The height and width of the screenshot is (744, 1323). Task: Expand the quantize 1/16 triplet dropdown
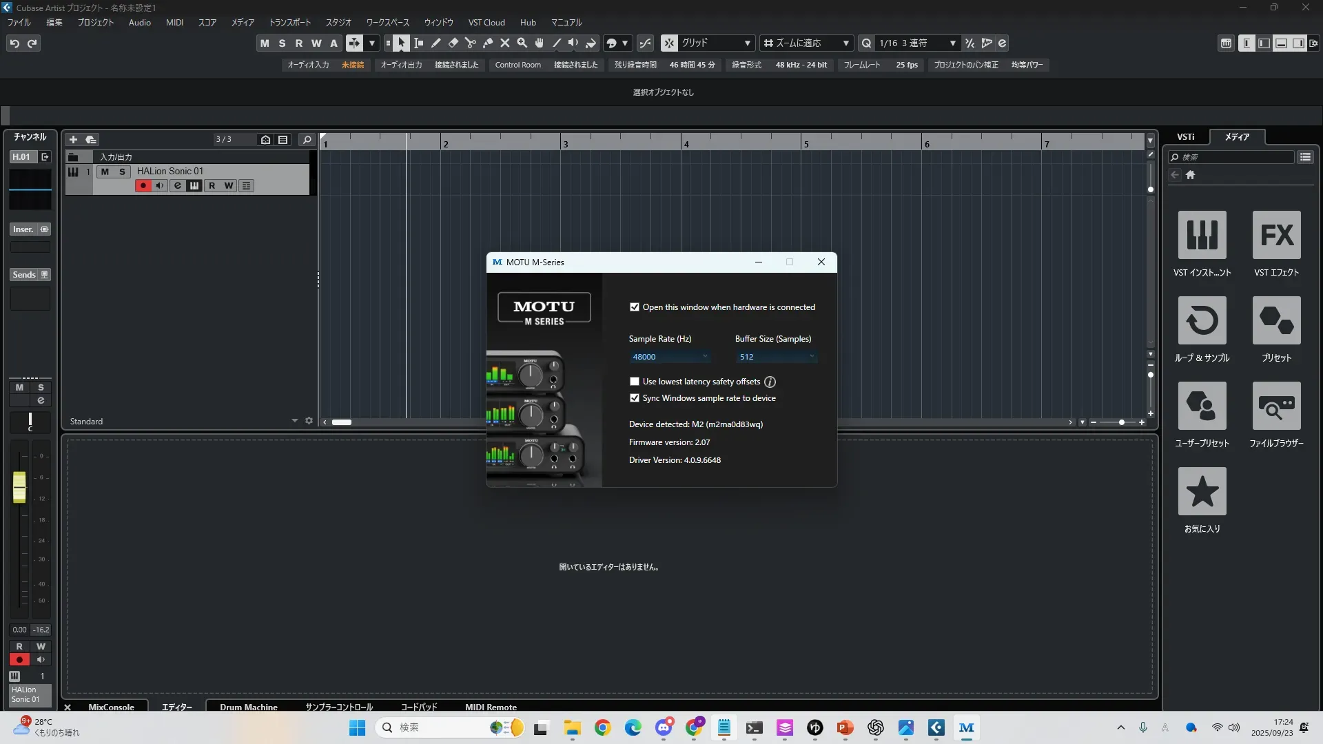(x=952, y=43)
